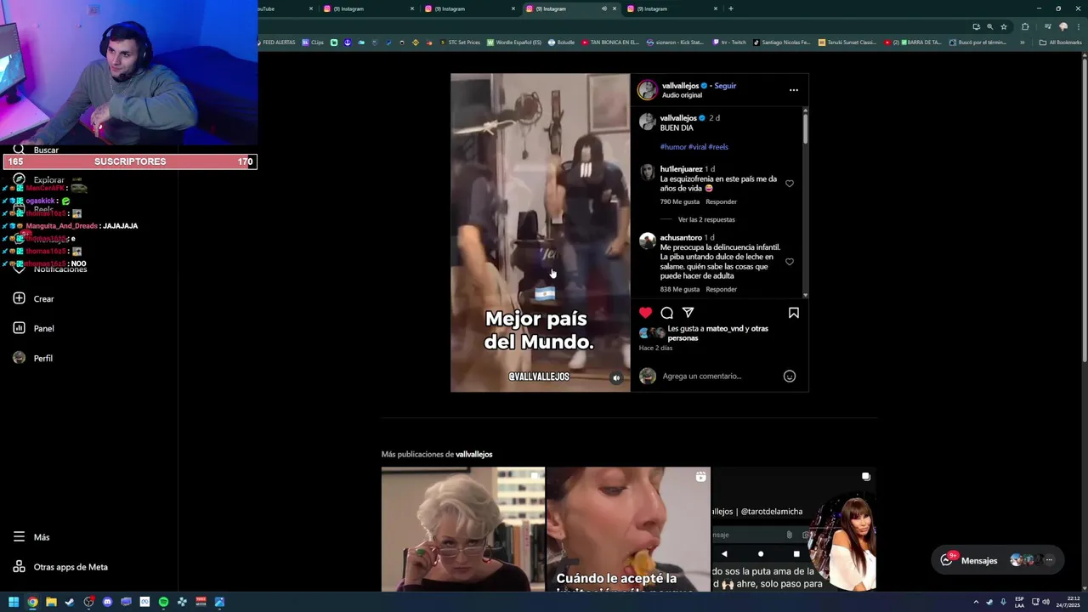Open the 'Cuándo le acepté' reel thumbnail
The width and height of the screenshot is (1088, 612).
pos(628,529)
